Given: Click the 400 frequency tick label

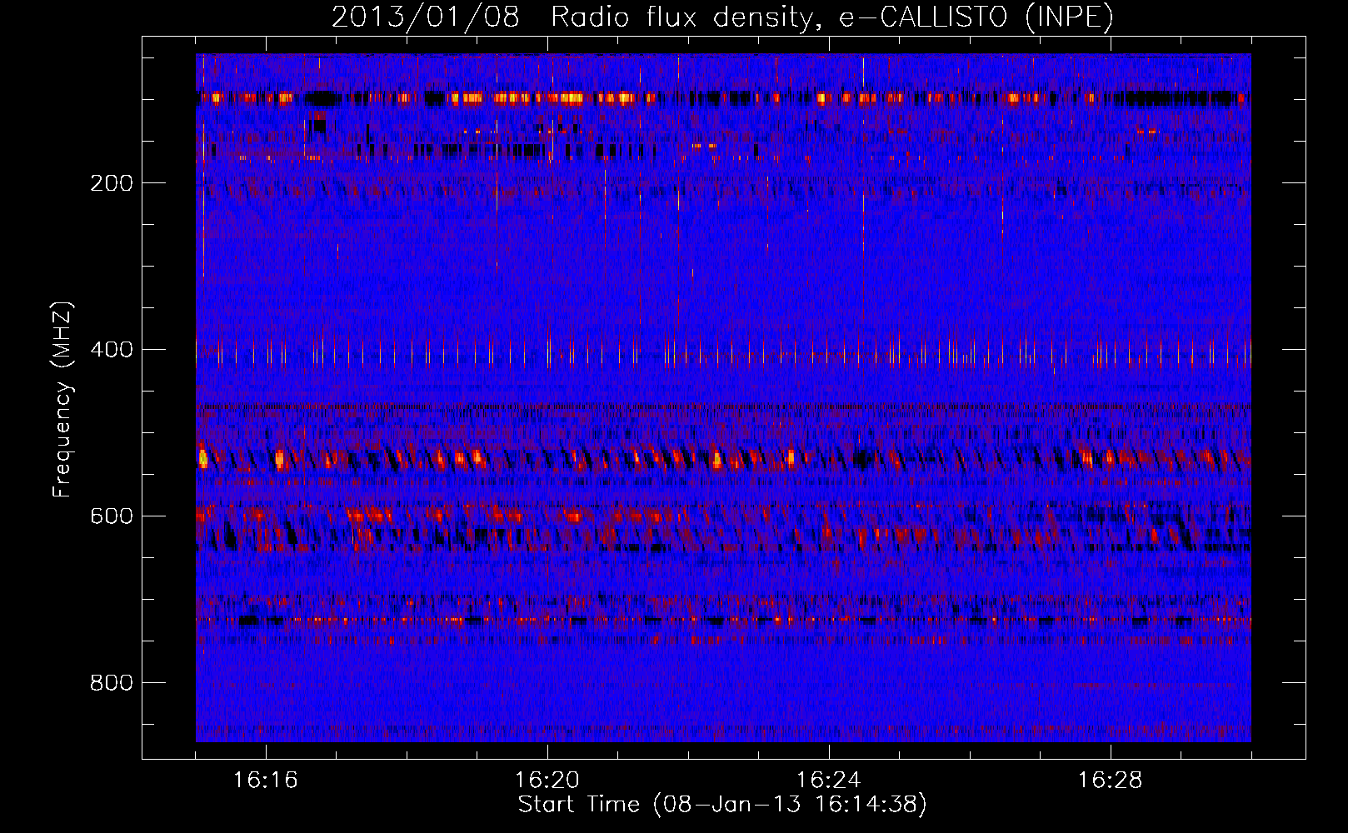Looking at the screenshot, I should tap(112, 350).
